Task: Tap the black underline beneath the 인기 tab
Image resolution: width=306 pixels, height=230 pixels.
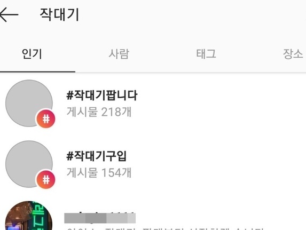Action: (x=37, y=72)
